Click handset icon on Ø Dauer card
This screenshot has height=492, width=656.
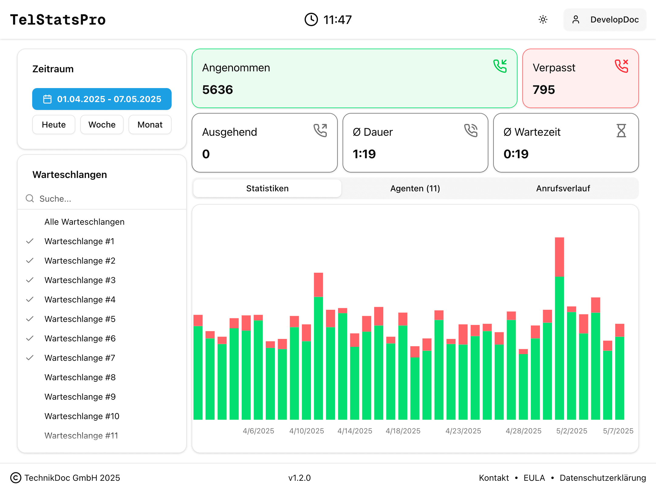click(x=471, y=131)
